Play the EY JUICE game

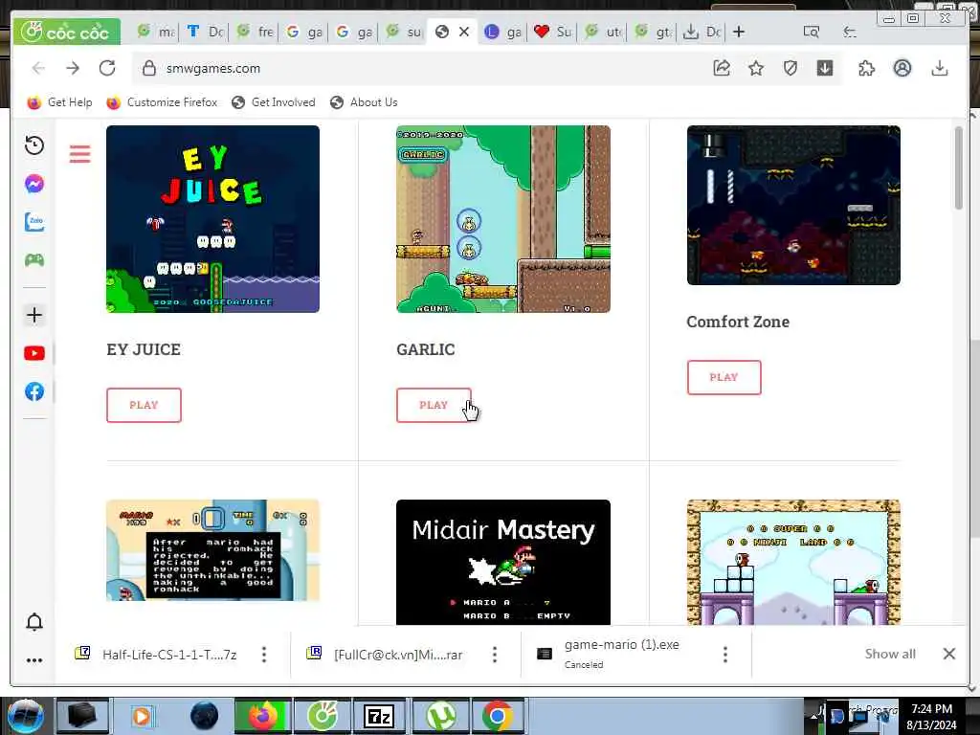coord(144,405)
